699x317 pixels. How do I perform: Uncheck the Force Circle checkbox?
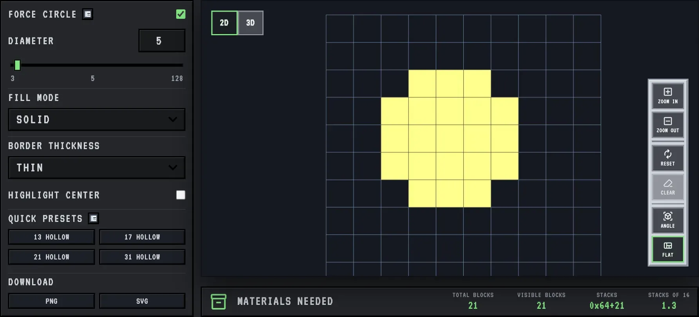coord(181,14)
